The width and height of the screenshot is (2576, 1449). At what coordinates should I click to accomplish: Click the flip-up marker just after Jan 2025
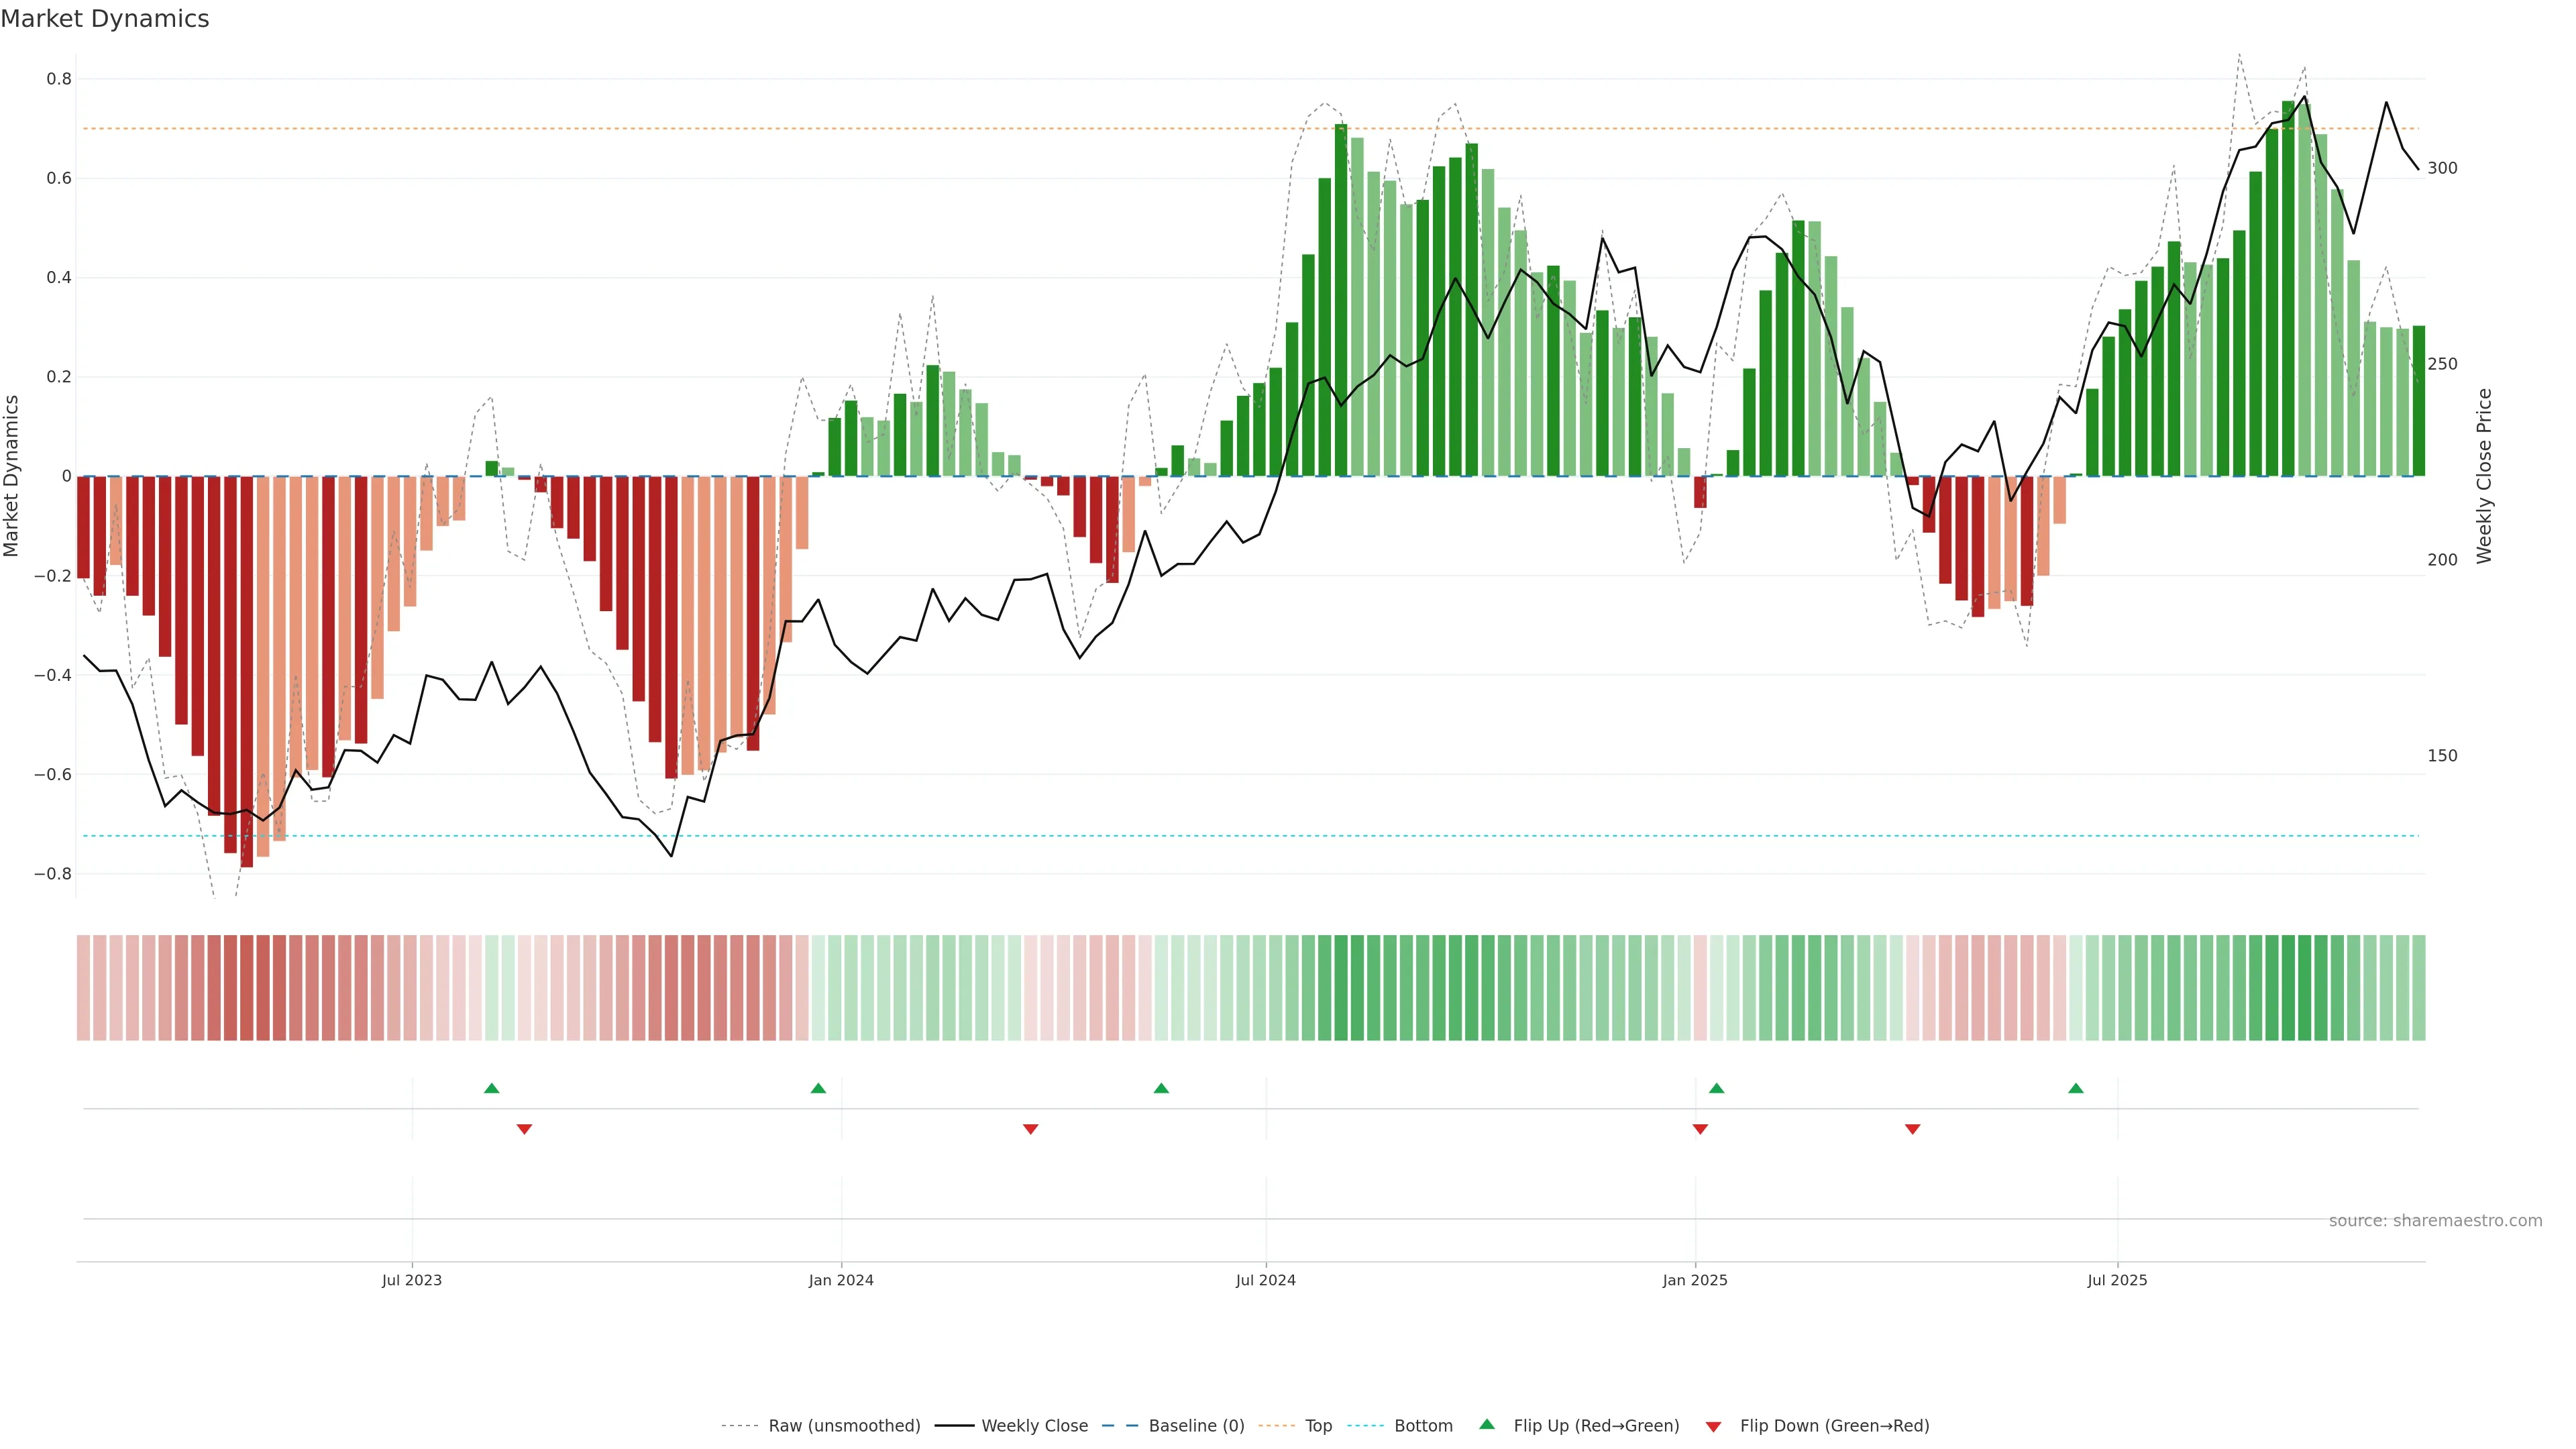[x=1717, y=1088]
